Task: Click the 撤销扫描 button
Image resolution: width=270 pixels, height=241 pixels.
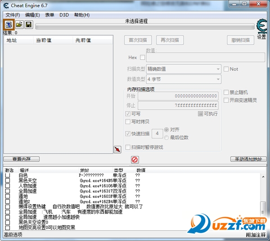Action: click(240, 40)
